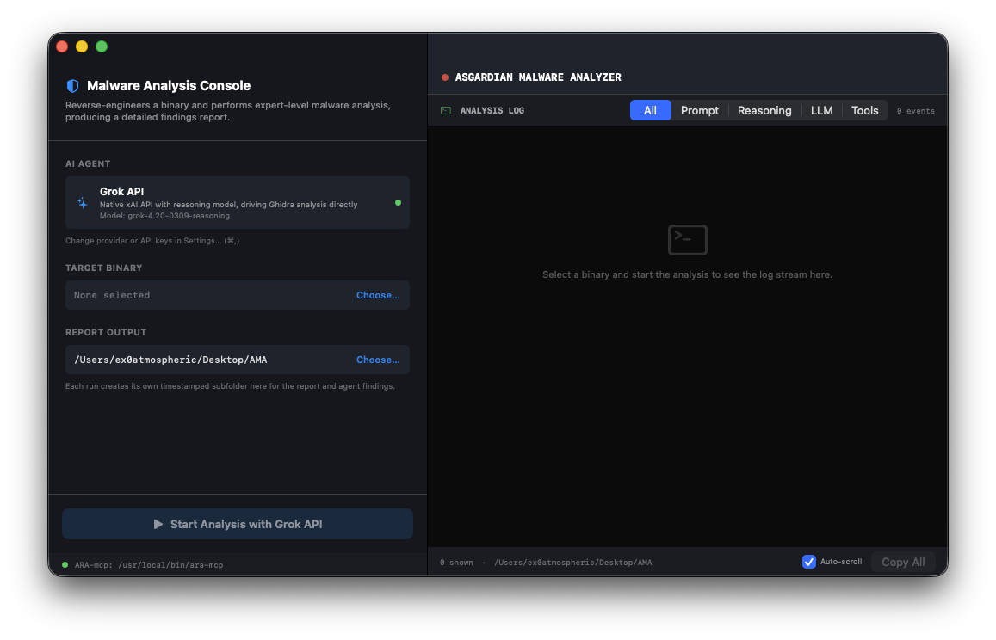Switch to the Reasoning log filter
Screen dimensions: 996x640
(764, 110)
